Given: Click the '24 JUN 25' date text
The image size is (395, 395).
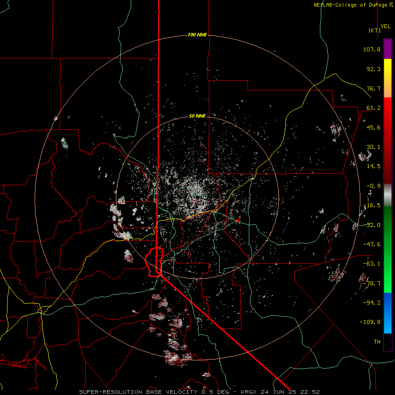Looking at the screenshot, I should [x=278, y=392].
